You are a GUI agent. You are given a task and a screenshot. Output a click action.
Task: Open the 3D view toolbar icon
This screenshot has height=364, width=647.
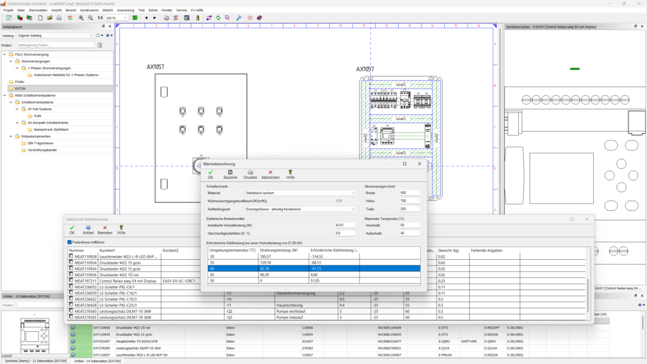pos(135,18)
